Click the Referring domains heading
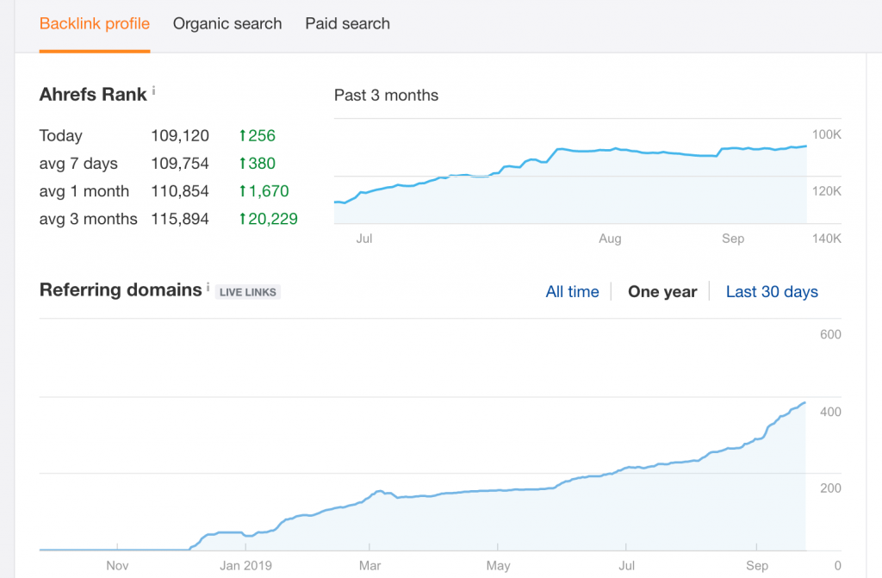 tap(121, 290)
